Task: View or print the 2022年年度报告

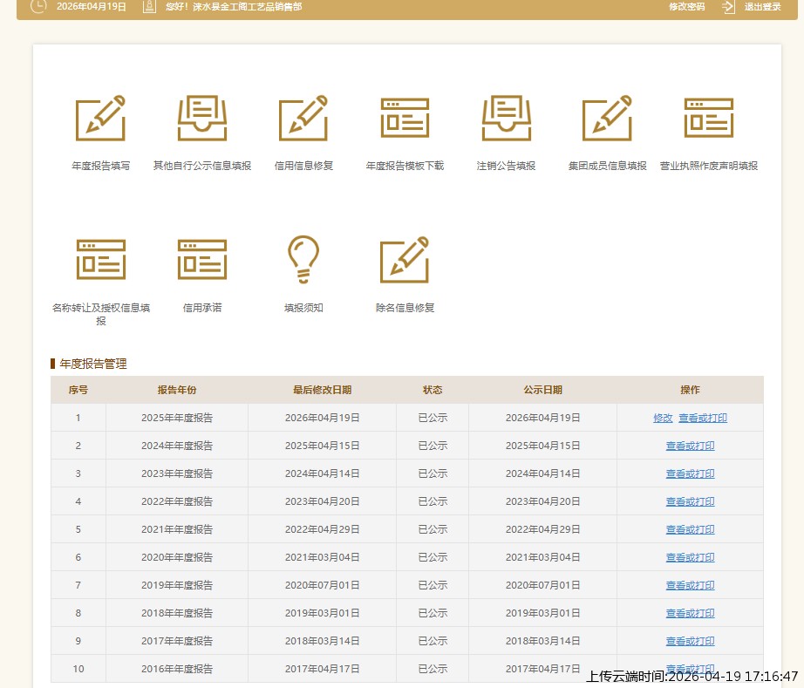Action: tap(690, 501)
